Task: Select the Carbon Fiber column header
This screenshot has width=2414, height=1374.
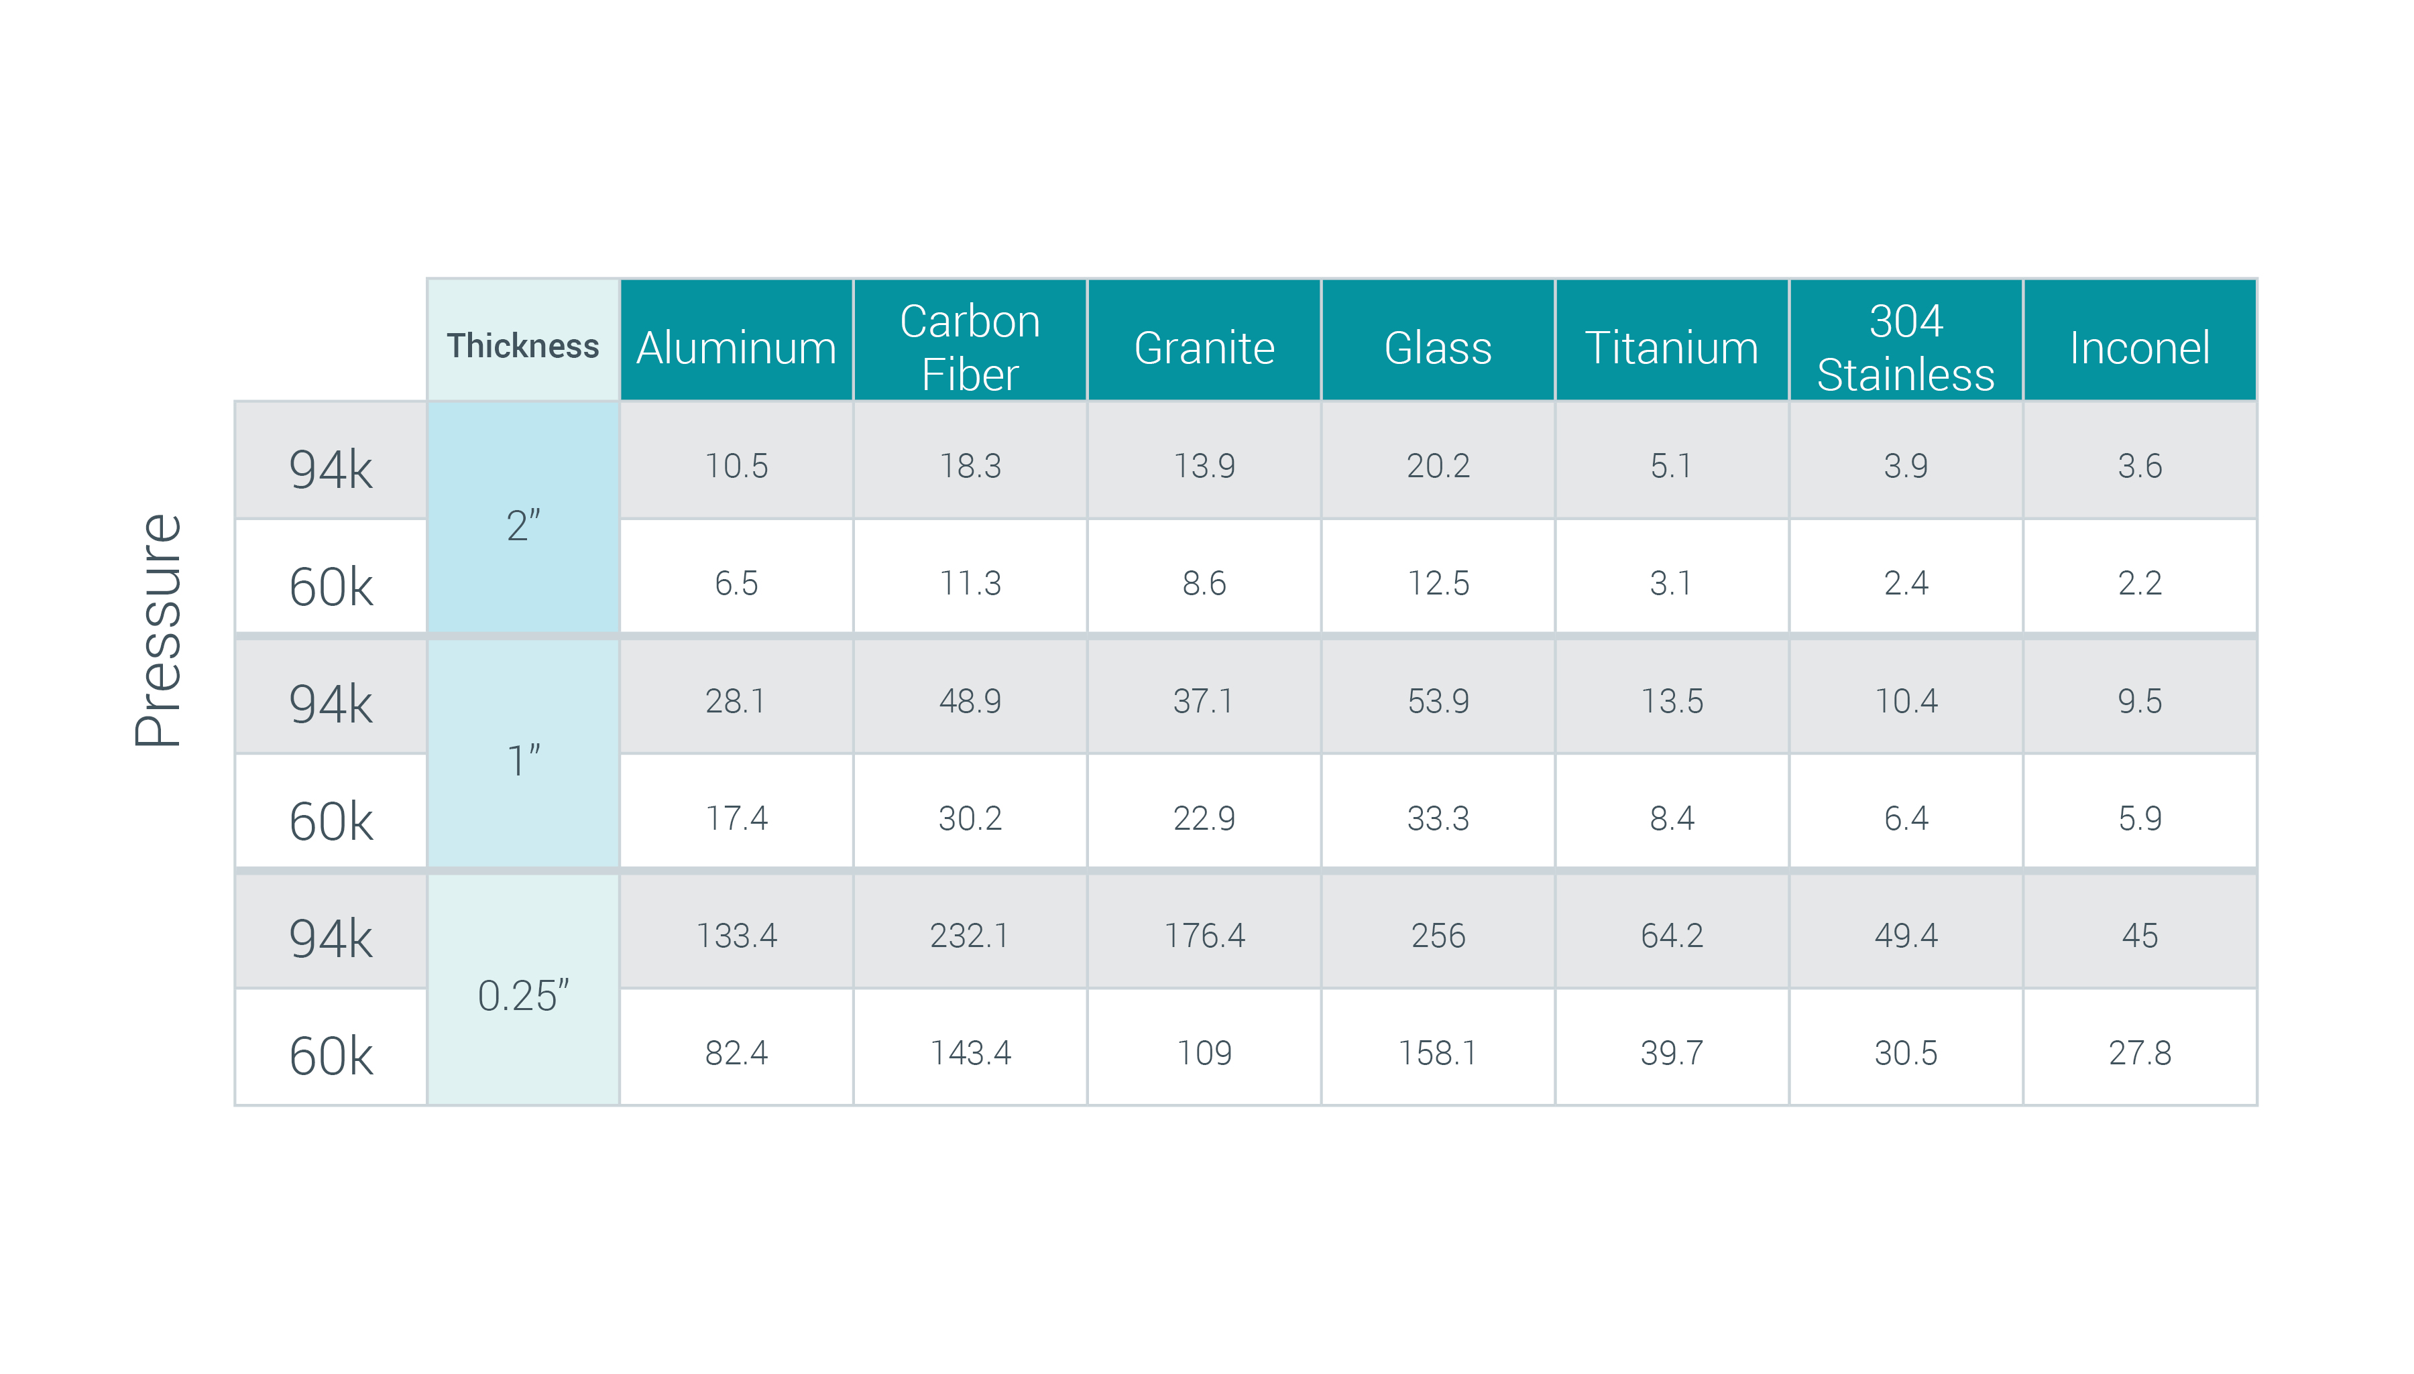Action: point(970,347)
